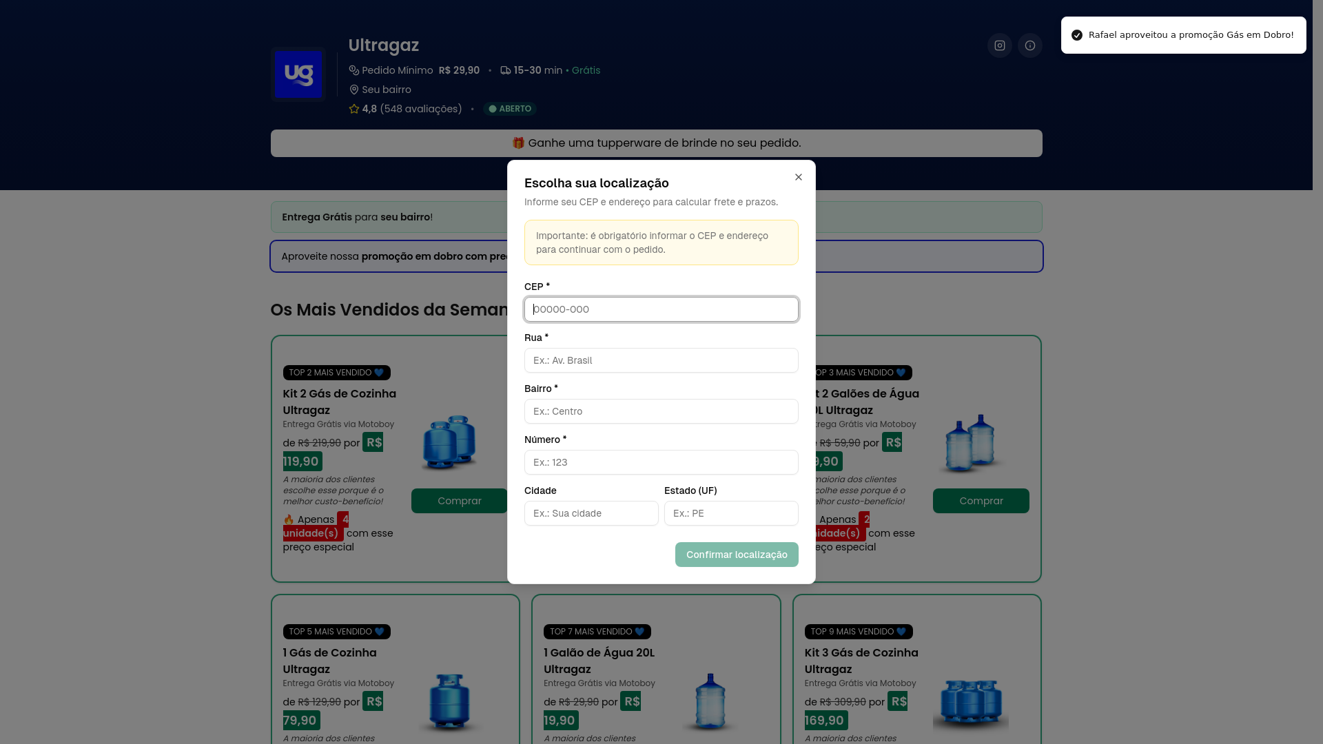
Task: Click the gift icon in banner
Action: coord(518,143)
